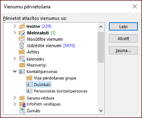Click the Žurnāls journal icon
142x118 pixels.
(x=22, y=111)
